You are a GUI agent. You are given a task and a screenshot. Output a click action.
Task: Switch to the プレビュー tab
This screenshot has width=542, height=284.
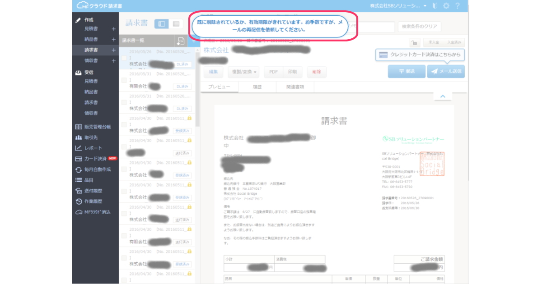click(x=219, y=87)
